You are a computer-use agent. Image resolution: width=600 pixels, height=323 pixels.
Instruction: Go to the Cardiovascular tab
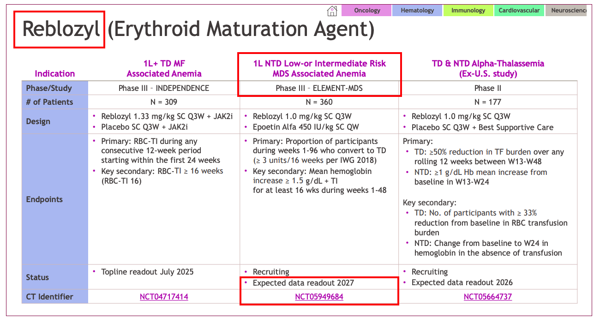pos(519,11)
